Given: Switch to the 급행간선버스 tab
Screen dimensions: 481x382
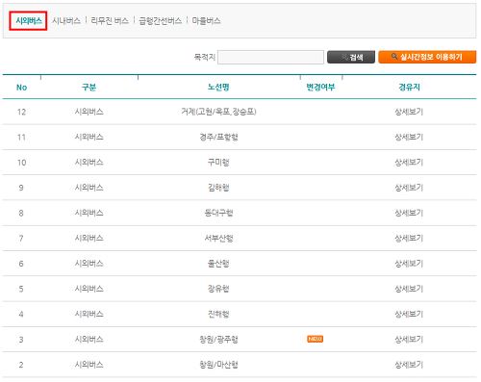Looking at the screenshot, I should tap(161, 21).
